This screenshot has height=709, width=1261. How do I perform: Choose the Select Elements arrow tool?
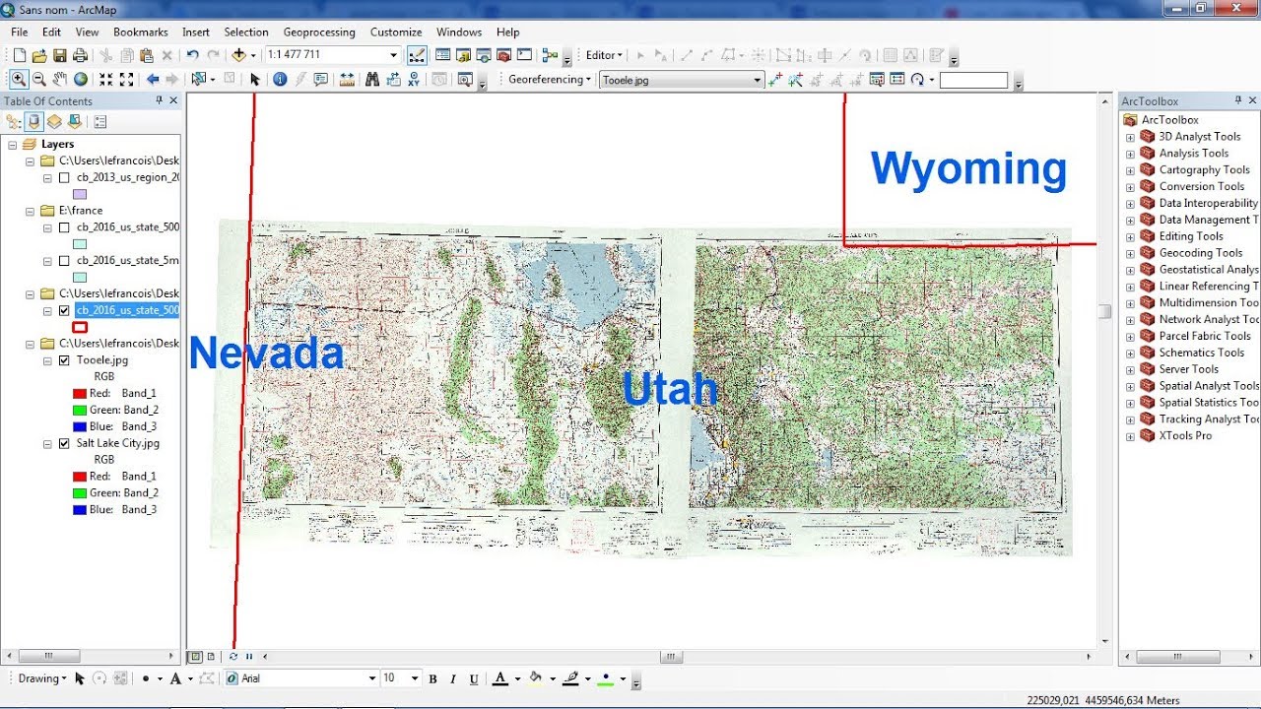point(254,79)
